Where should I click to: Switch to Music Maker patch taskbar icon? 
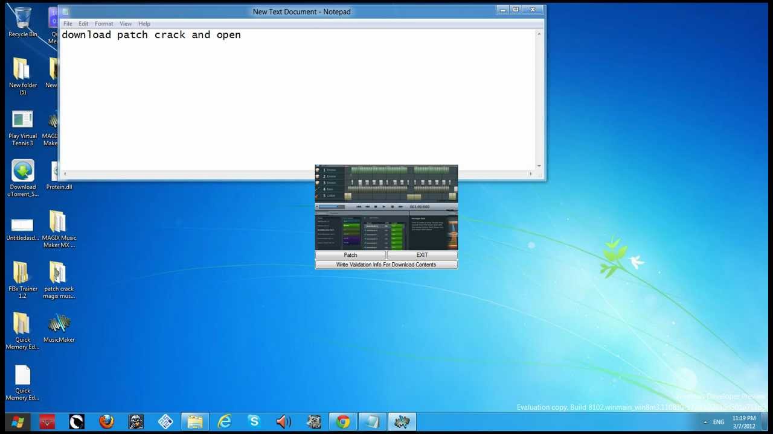pos(402,422)
